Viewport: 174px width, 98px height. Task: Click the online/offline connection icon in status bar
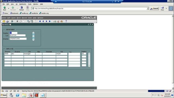point(167,91)
